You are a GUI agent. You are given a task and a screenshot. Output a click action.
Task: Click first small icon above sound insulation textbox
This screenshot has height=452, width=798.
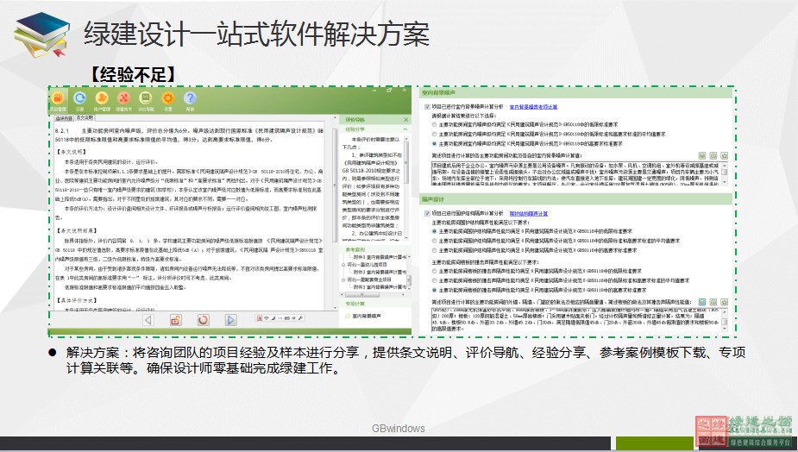[x=702, y=303]
